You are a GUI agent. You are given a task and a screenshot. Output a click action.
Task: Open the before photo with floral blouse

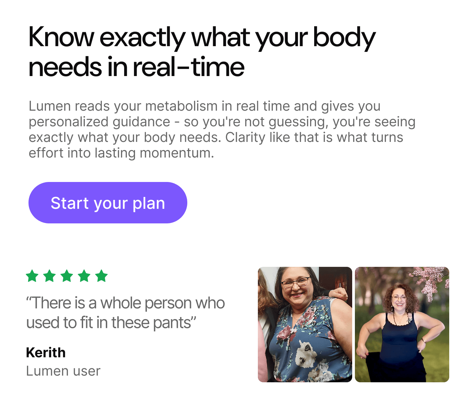pos(305,324)
